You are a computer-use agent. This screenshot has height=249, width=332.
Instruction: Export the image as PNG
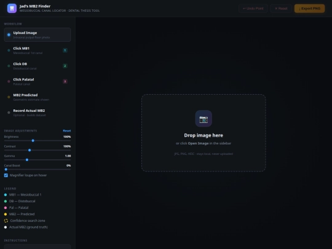click(309, 9)
